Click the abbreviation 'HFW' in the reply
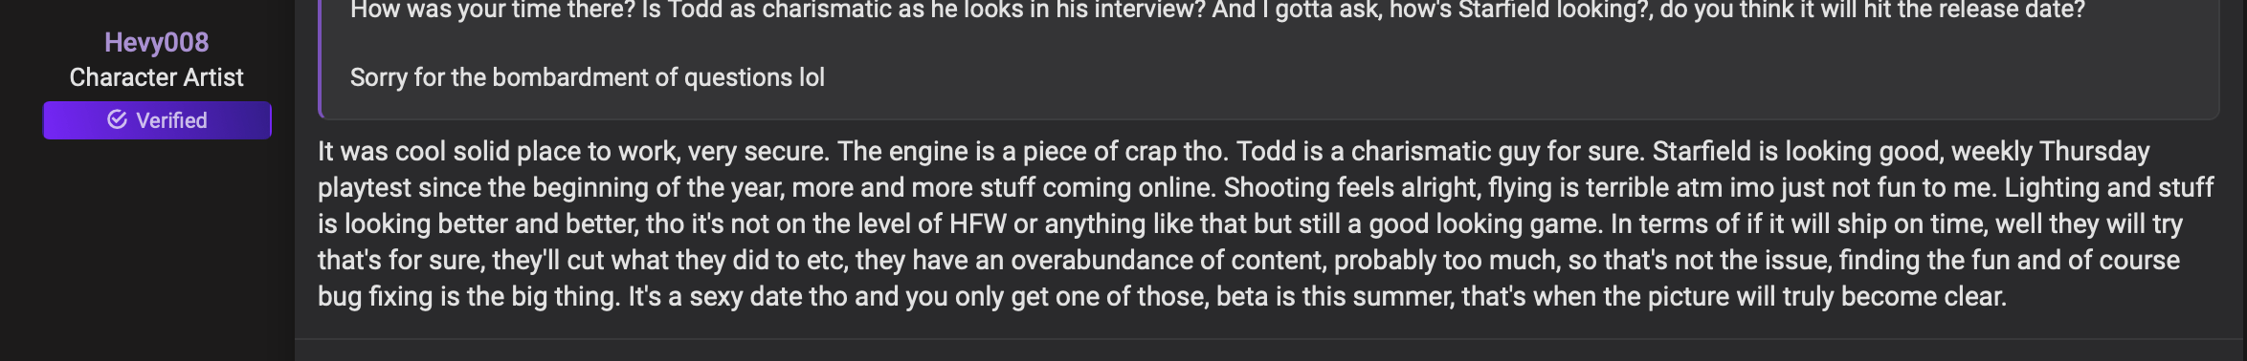2247x361 pixels. pyautogui.click(x=977, y=223)
